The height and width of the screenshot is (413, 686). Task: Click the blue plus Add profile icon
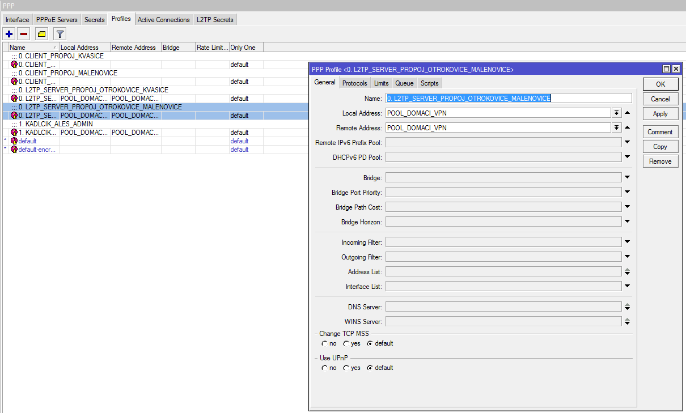click(x=9, y=34)
